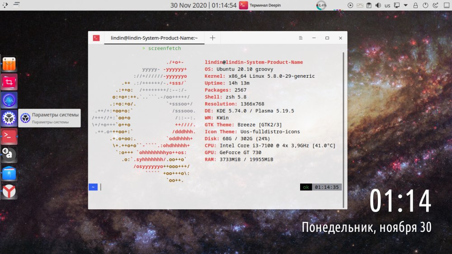Screen dimensions: 452x254
Task: Click the 'RAM: 3733MiB / 19955MiB' line
Action: click(x=239, y=160)
